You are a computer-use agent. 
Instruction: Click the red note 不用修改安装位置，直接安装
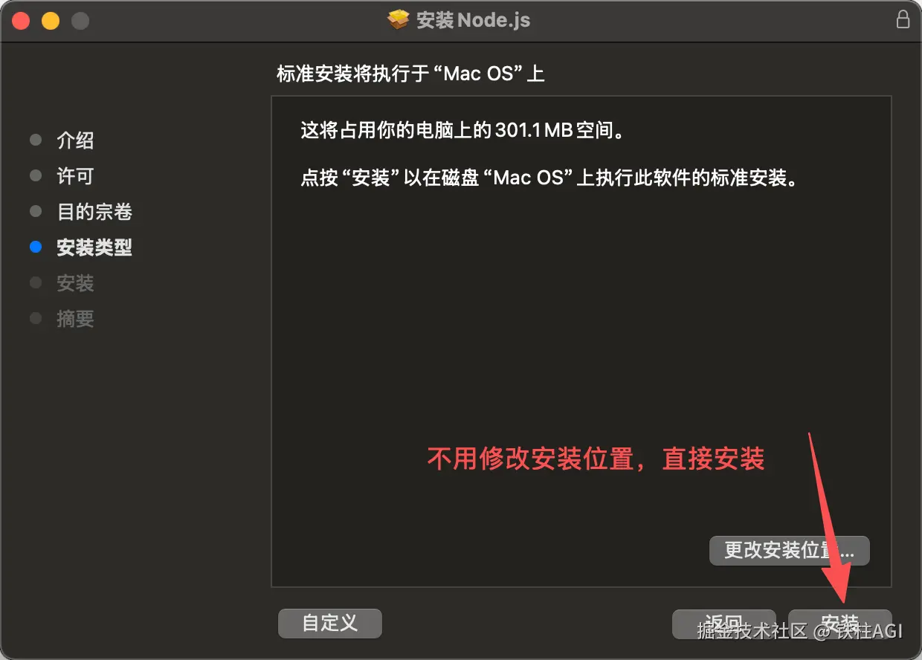(x=596, y=459)
